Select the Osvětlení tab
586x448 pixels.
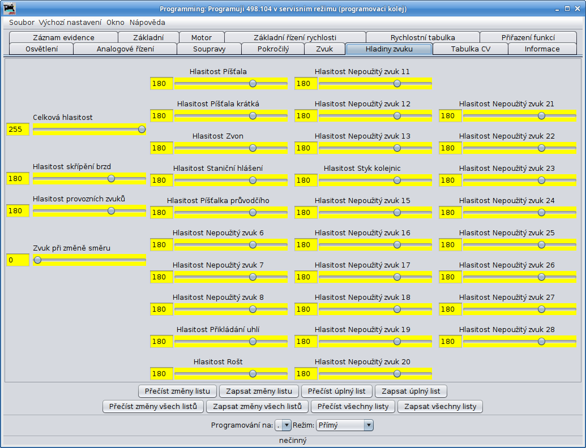[41, 49]
